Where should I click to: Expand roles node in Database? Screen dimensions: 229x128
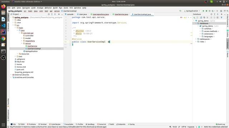point(196,42)
